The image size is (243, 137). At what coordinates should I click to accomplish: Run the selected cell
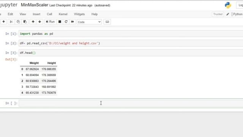point(50,22)
